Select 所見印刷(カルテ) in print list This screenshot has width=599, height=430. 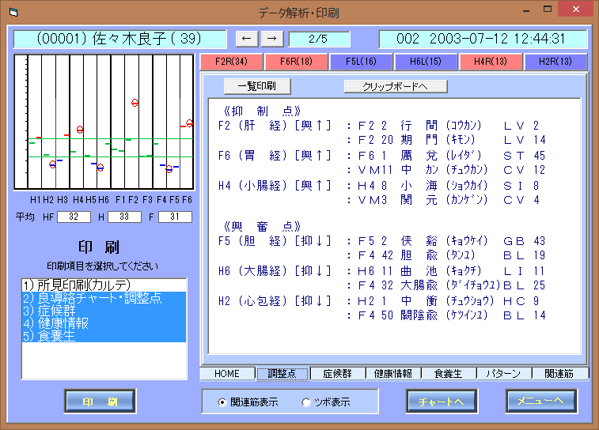[104, 285]
